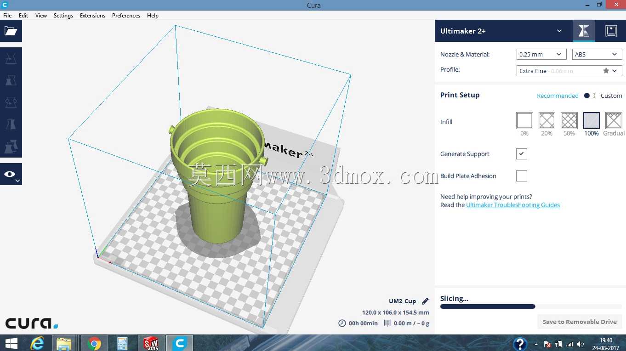Select 0% infill option
This screenshot has height=351, width=626.
coord(524,120)
